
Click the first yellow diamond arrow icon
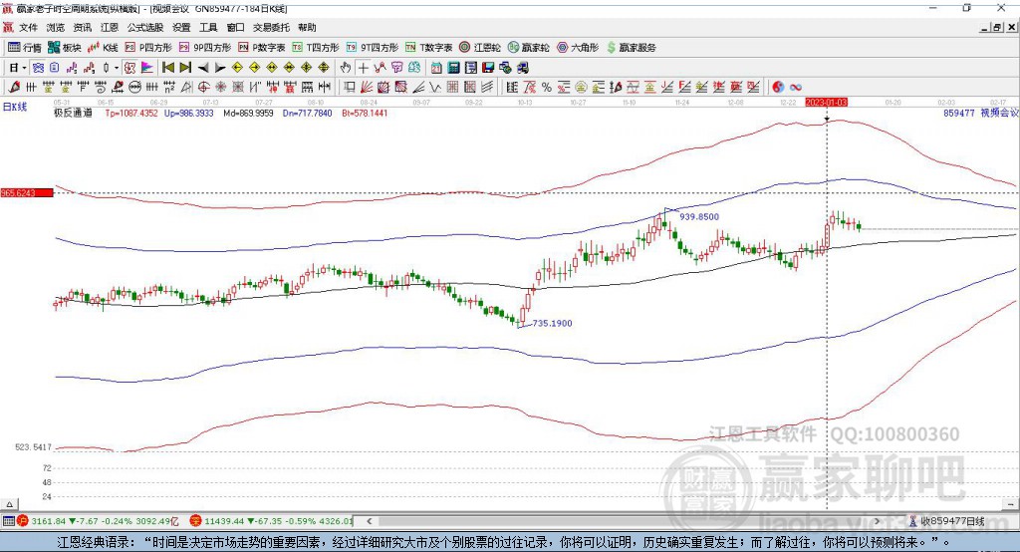pyautogui.click(x=237, y=68)
